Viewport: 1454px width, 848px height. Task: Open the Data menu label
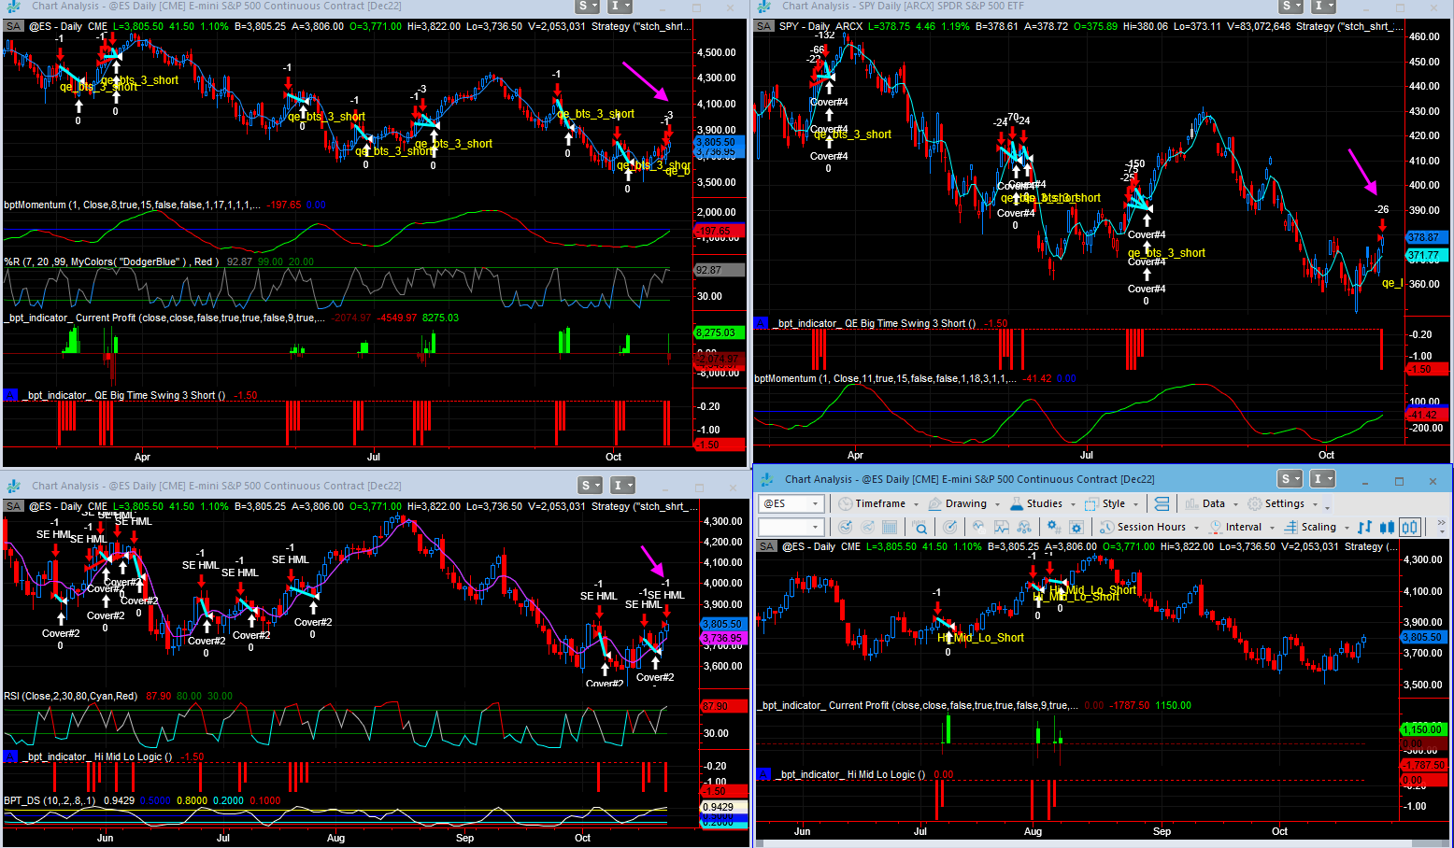(1214, 503)
